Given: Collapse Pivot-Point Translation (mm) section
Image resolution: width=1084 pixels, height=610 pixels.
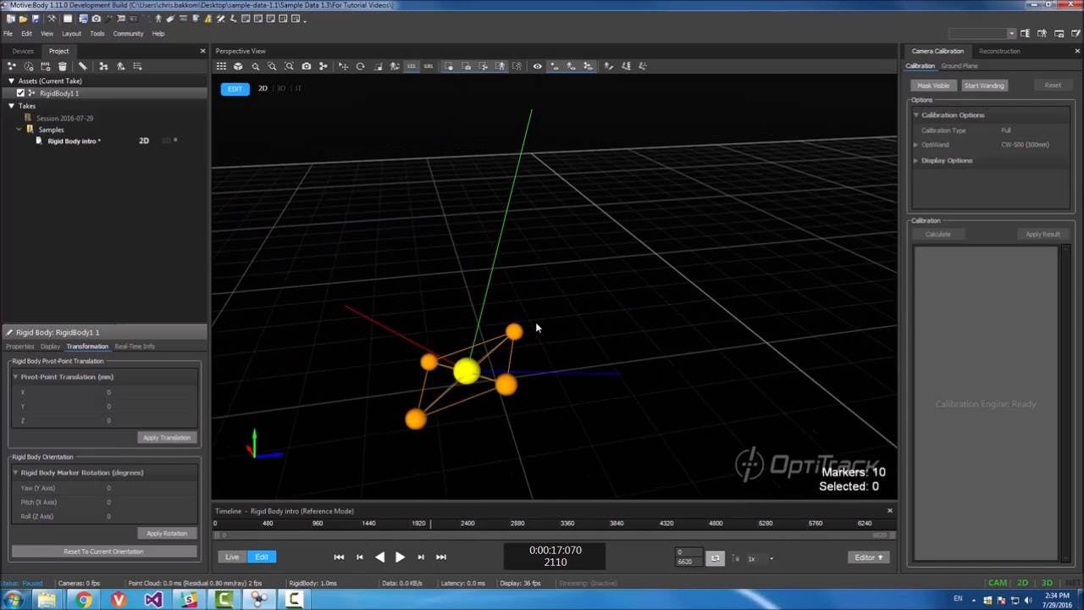Looking at the screenshot, I should (x=15, y=377).
